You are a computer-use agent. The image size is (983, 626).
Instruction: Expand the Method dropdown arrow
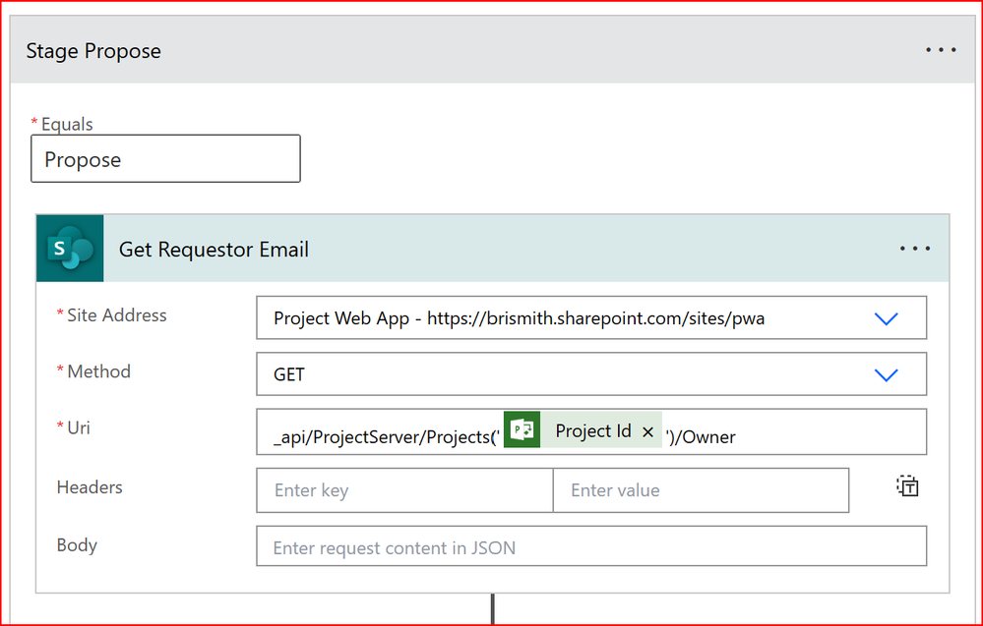click(x=886, y=375)
